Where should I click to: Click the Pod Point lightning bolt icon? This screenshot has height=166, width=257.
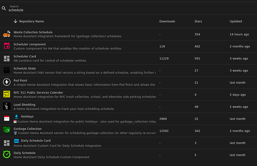tap(7, 82)
